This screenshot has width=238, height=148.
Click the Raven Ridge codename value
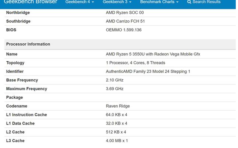[118, 106]
